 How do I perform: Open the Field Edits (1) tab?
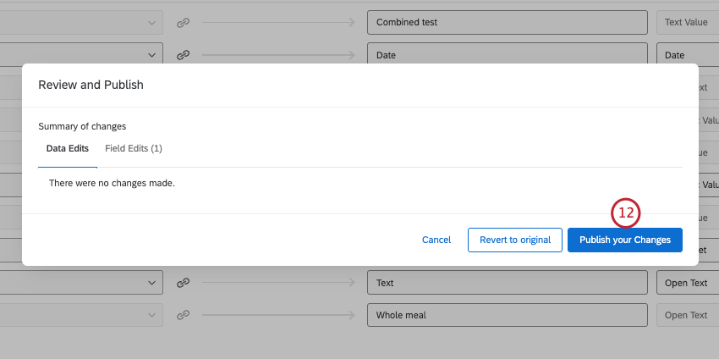click(134, 148)
